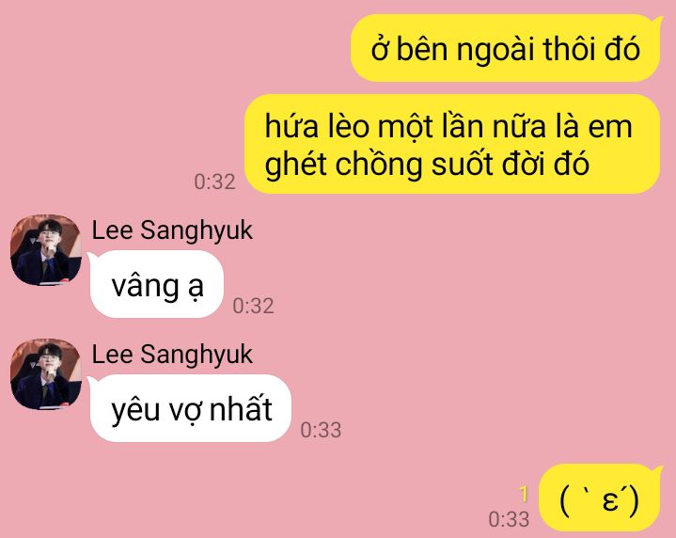
Task: Open Lee Sanghyuk's avatar above 'vâng ạ'
Action: [46, 250]
